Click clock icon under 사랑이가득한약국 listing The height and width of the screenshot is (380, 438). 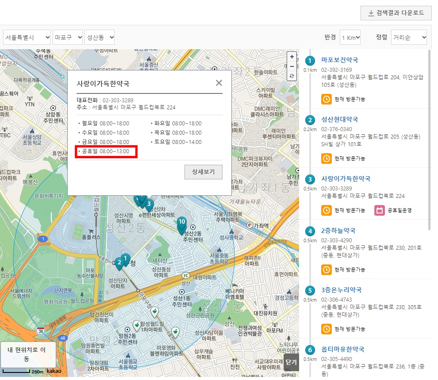326,210
